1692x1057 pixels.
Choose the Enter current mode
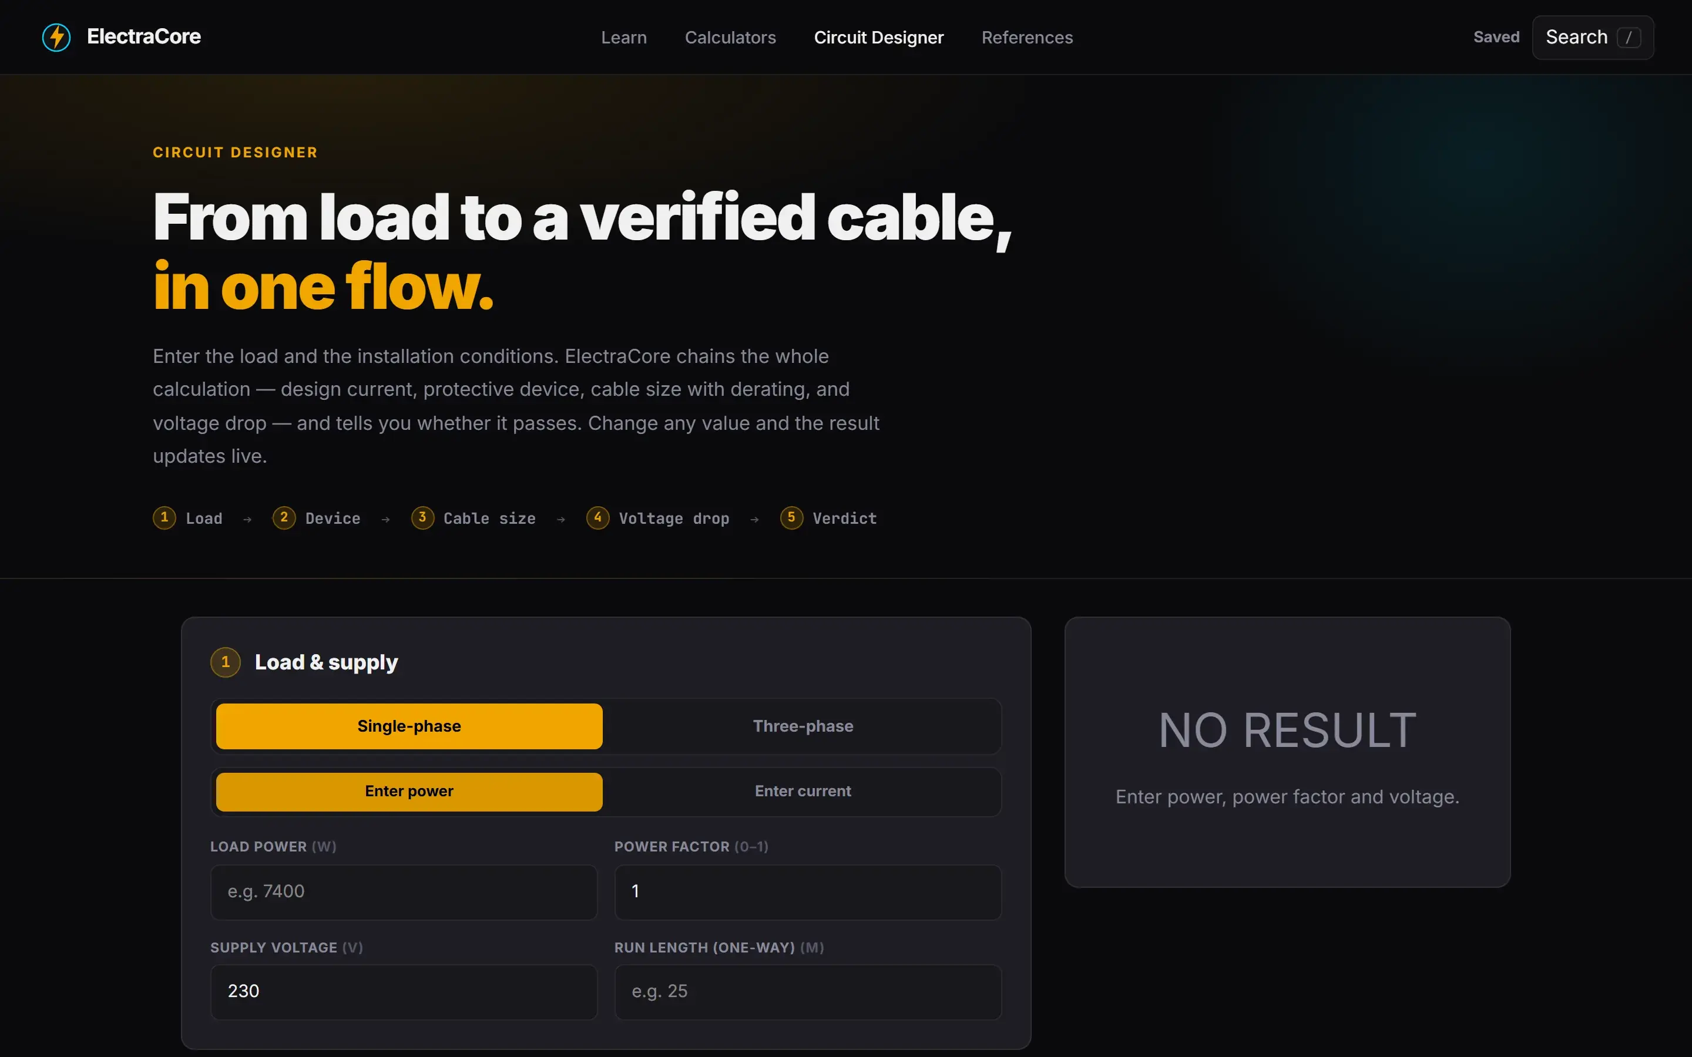coord(803,792)
